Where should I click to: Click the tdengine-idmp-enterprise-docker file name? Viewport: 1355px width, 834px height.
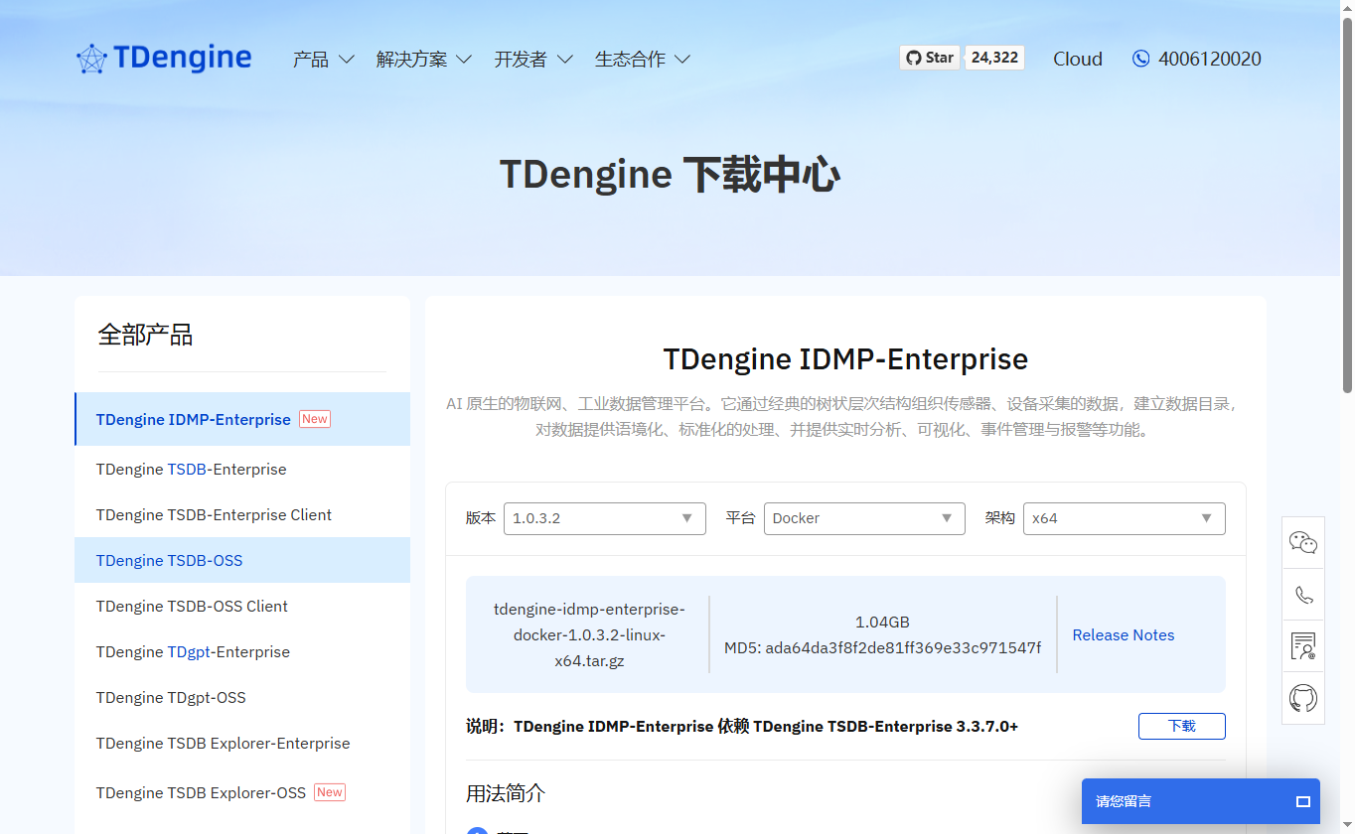click(x=588, y=634)
